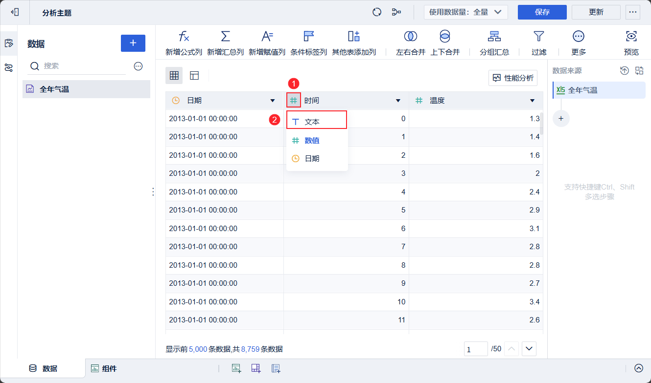Go to next page with down chevron
Screen dimensions: 651x383
[530, 349]
